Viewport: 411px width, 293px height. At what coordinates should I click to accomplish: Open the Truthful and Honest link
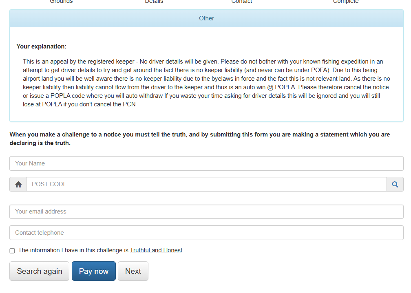click(x=156, y=250)
